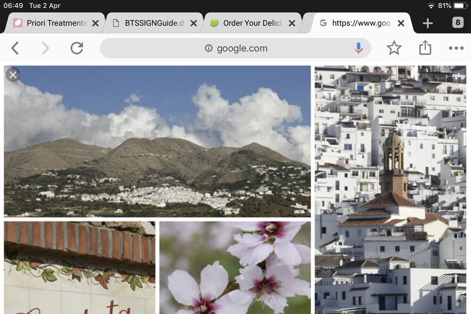This screenshot has height=314, width=471.
Task: Open the brick and tile sign photo
Action: 80,268
